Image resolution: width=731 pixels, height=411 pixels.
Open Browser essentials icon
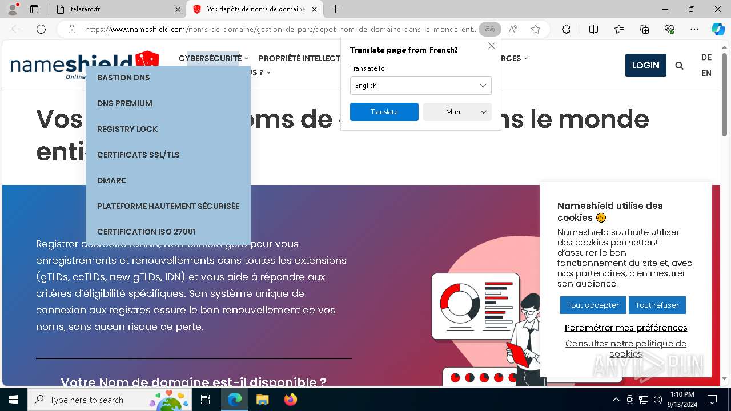(669, 29)
